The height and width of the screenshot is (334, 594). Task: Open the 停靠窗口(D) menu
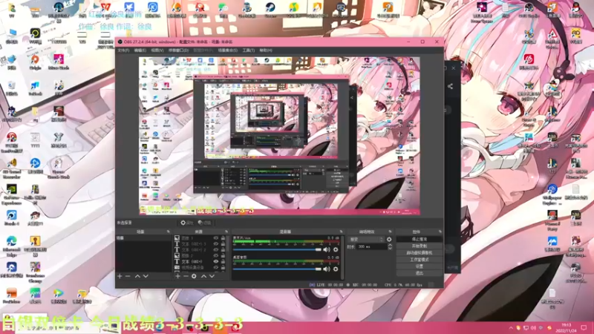[178, 50]
